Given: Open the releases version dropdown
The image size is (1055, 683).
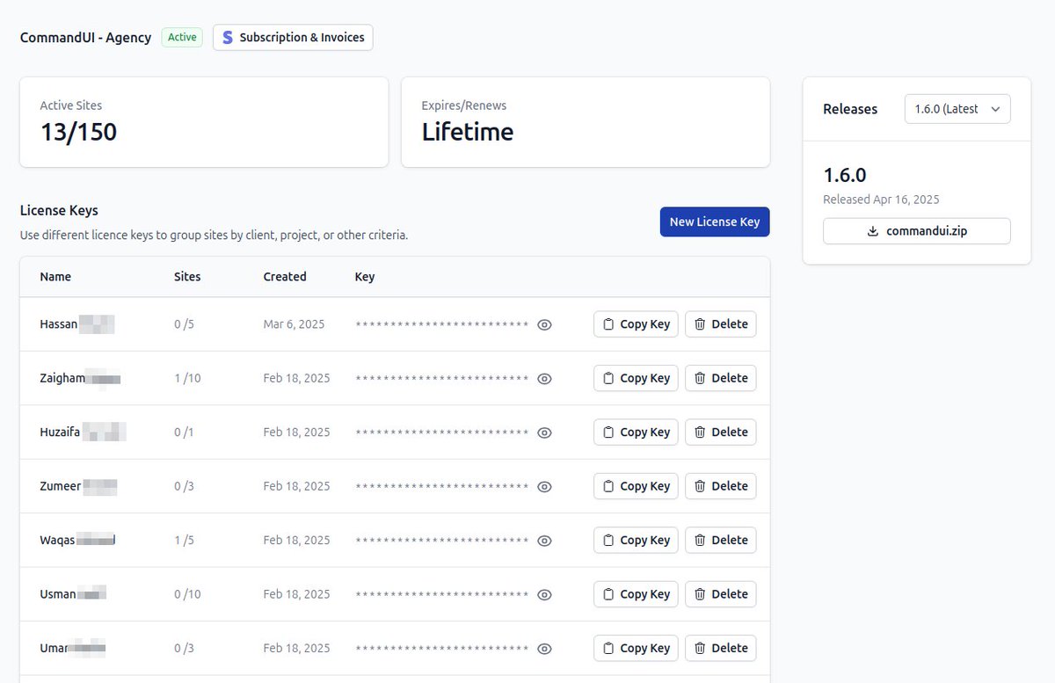Looking at the screenshot, I should point(957,109).
